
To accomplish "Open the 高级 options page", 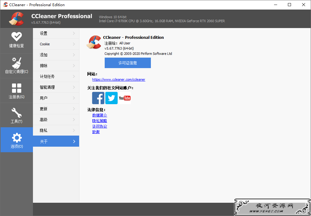I will pos(56,120).
